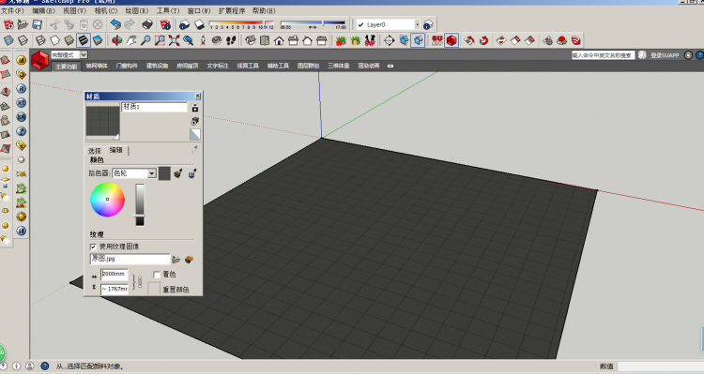Open the 渲染动画 SUAPP tab

pyautogui.click(x=369, y=66)
